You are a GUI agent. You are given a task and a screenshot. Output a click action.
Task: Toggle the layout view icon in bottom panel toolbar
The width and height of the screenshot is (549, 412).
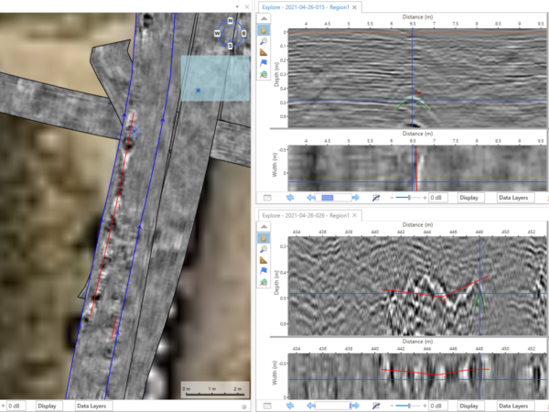267,406
